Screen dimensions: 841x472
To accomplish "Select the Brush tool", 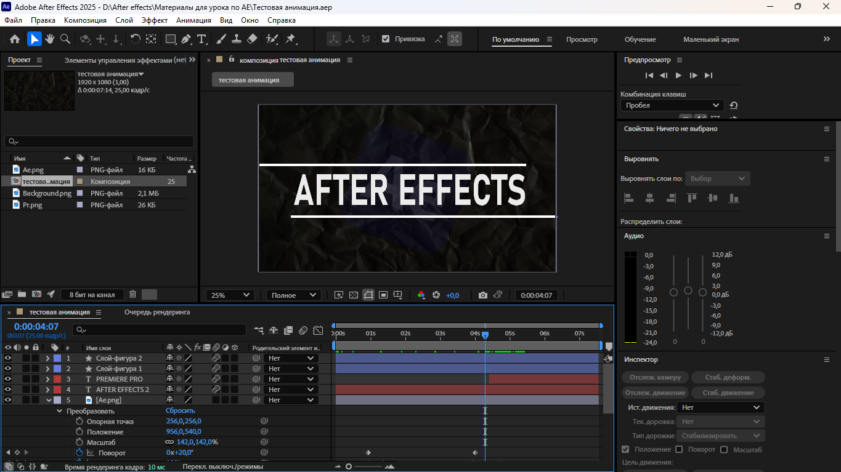I will pyautogui.click(x=221, y=39).
